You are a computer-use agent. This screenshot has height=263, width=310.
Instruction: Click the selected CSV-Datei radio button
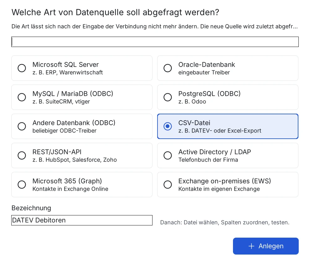coord(168,126)
